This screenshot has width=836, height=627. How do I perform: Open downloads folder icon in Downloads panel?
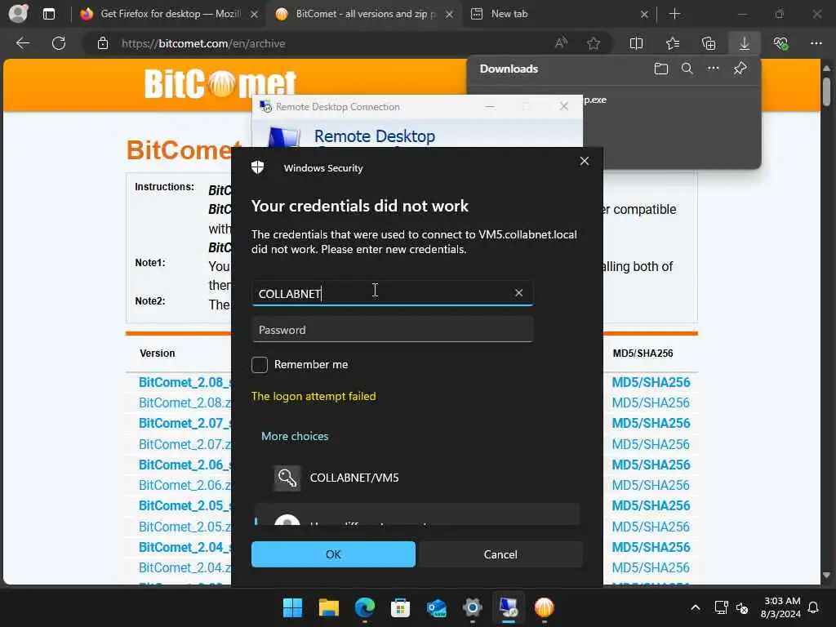(661, 69)
